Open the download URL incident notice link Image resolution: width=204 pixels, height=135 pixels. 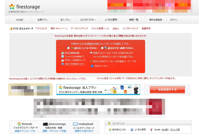point(100,36)
